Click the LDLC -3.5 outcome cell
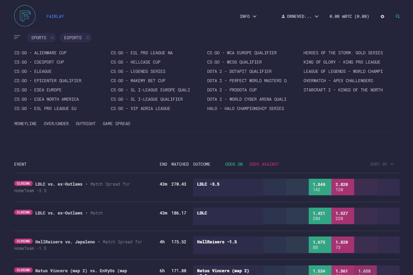Viewport: 413px width, 275px height. (x=228, y=187)
